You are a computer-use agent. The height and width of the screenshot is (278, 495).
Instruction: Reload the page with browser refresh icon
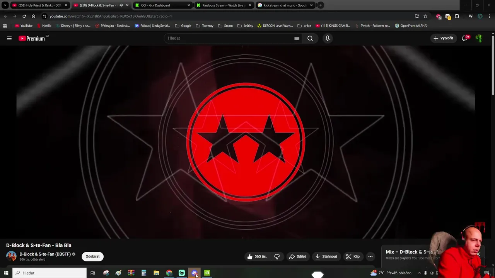24,16
